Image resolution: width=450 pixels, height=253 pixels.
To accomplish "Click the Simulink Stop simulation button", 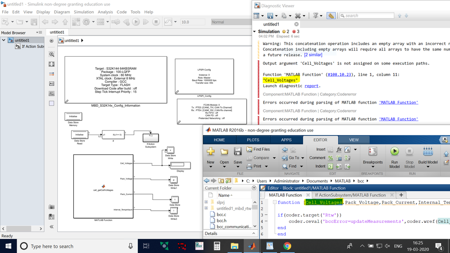I will click(x=156, y=22).
